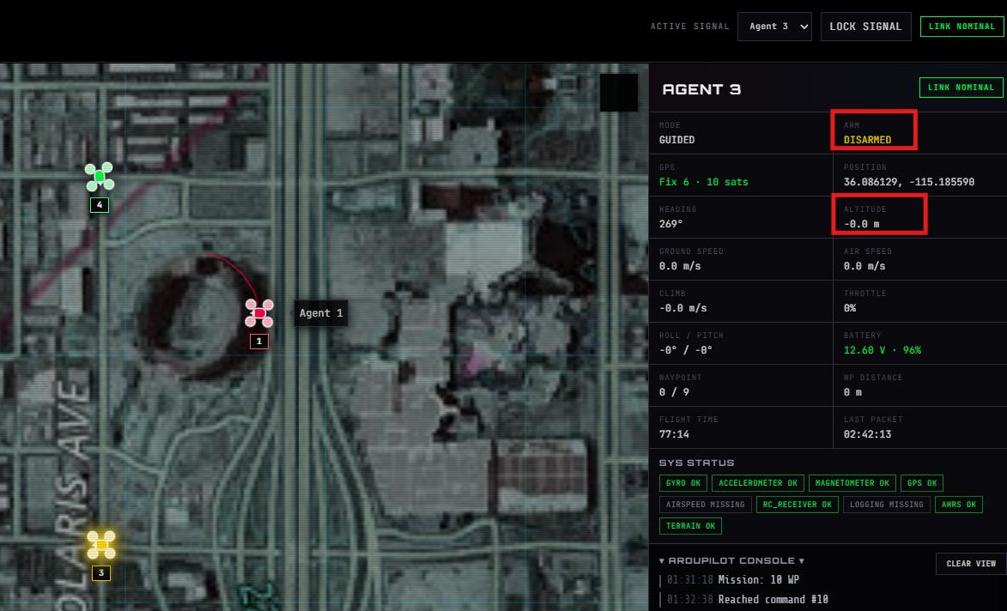Screen dimensions: 1007x611
Task: Click the GUIDED mode value
Action: tap(676, 140)
